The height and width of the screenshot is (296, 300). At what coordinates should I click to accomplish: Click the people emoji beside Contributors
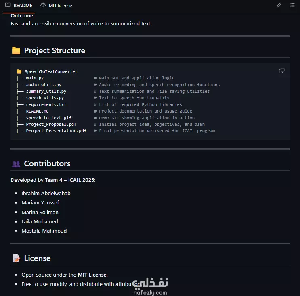pyautogui.click(x=16, y=164)
